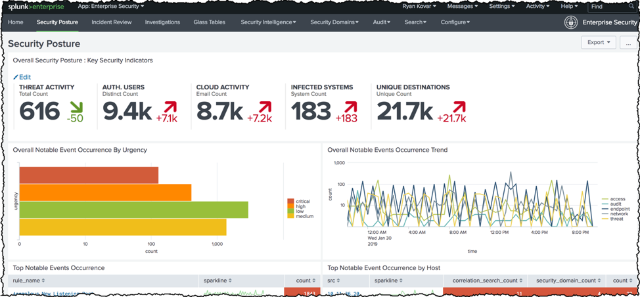
Task: Go to the Home tab
Action: (x=16, y=22)
